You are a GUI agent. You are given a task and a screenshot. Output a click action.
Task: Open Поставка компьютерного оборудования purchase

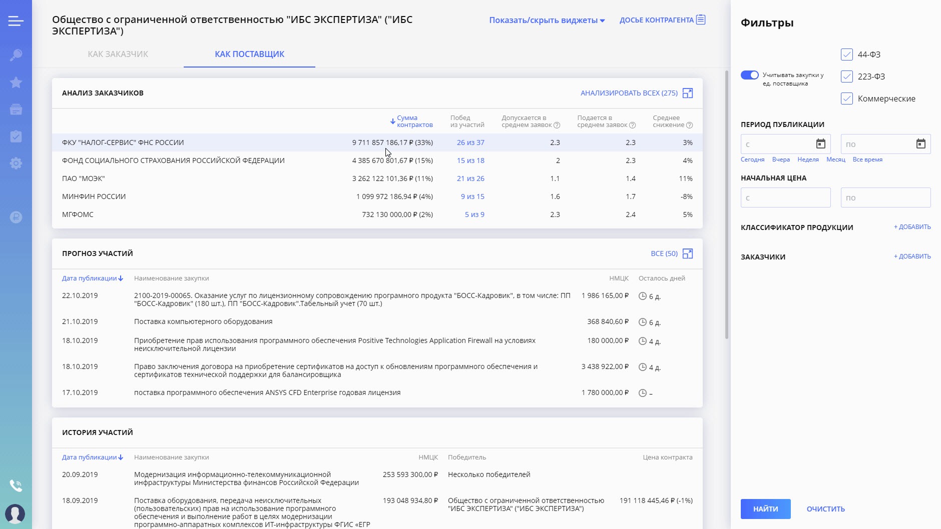click(203, 321)
